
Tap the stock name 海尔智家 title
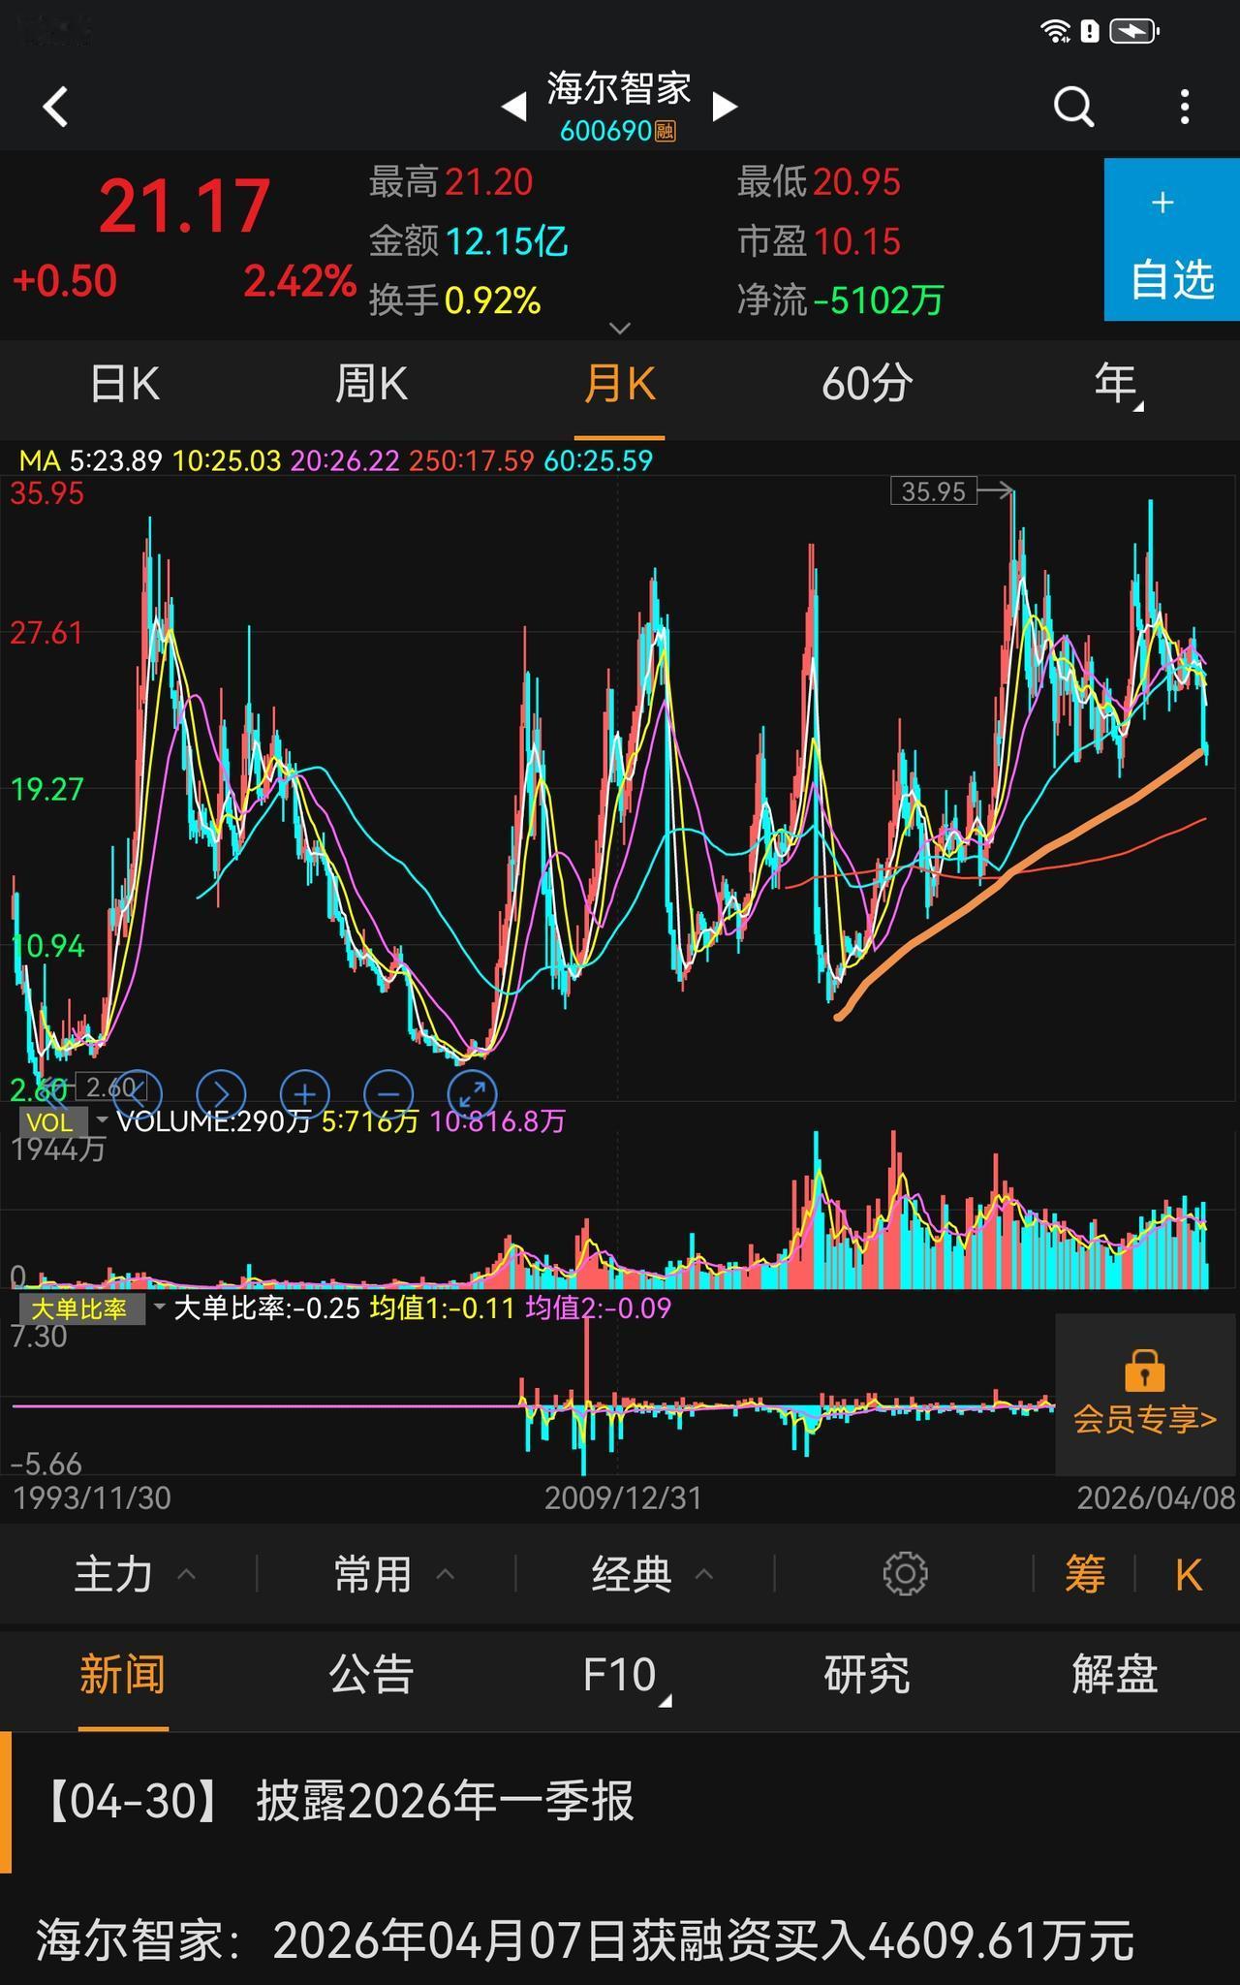(619, 88)
